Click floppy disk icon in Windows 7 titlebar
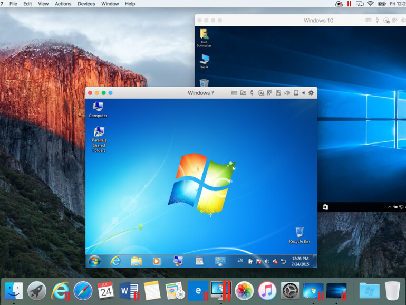The height and width of the screenshot is (305, 406). [278, 93]
